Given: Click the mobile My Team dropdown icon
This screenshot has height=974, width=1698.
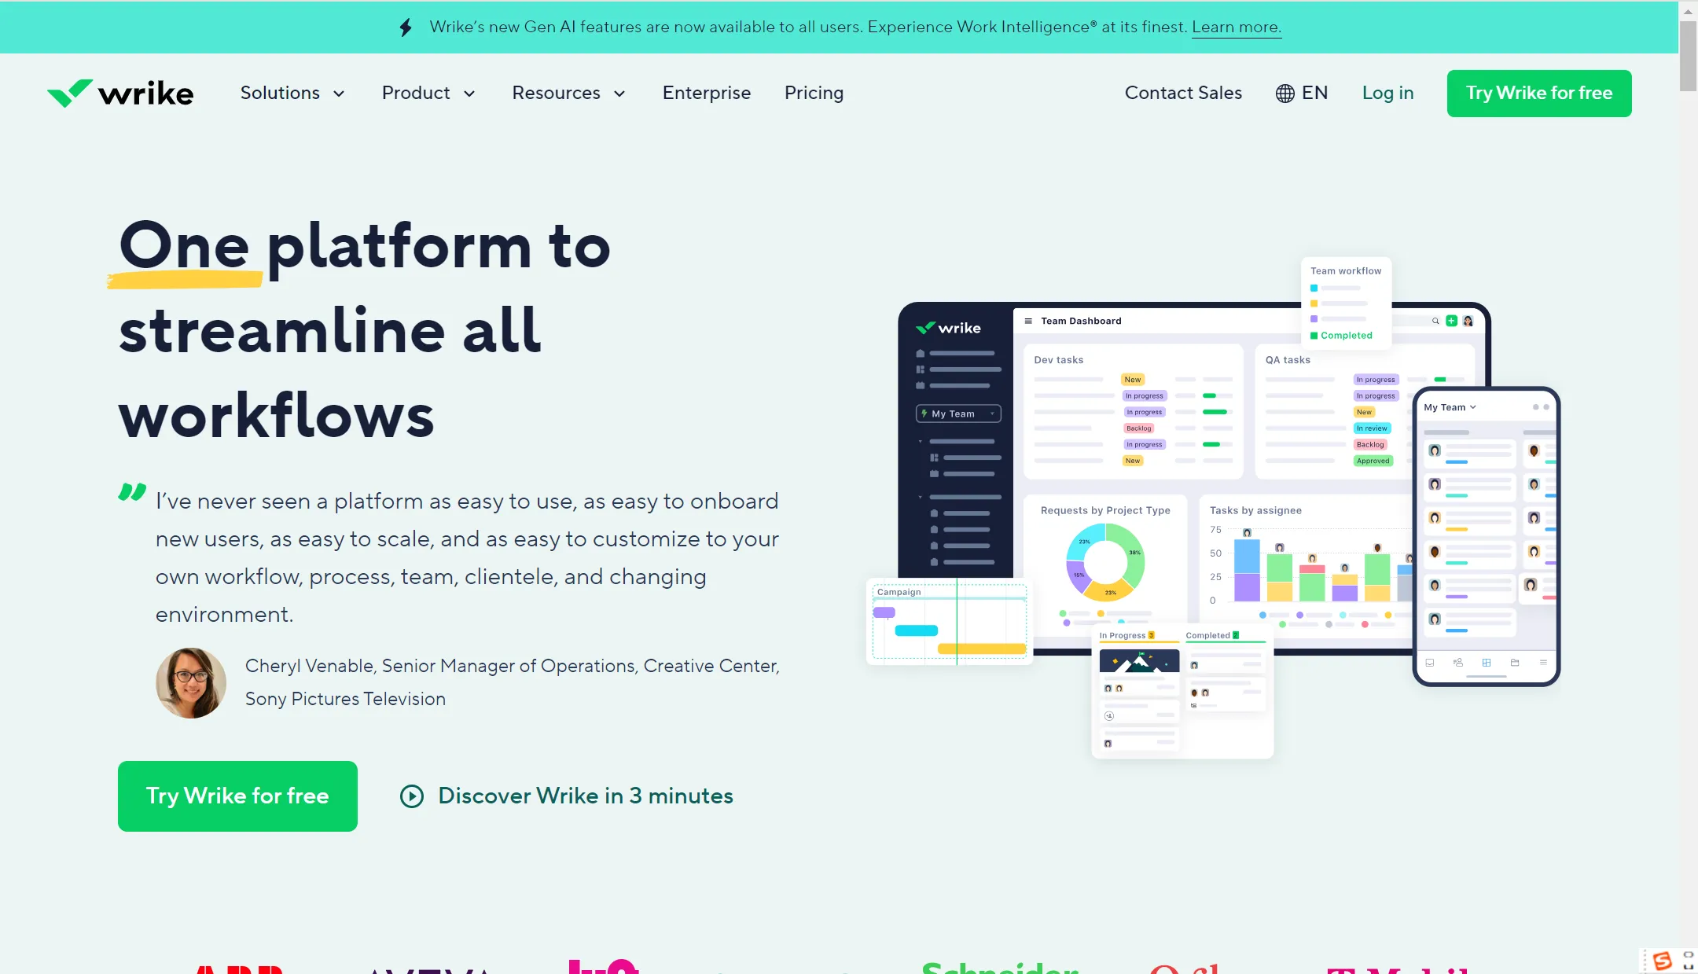Looking at the screenshot, I should (1473, 406).
